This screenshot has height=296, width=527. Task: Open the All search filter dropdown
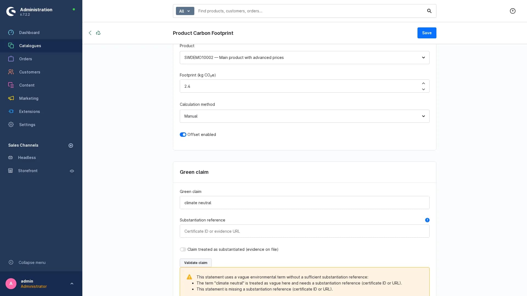(185, 11)
